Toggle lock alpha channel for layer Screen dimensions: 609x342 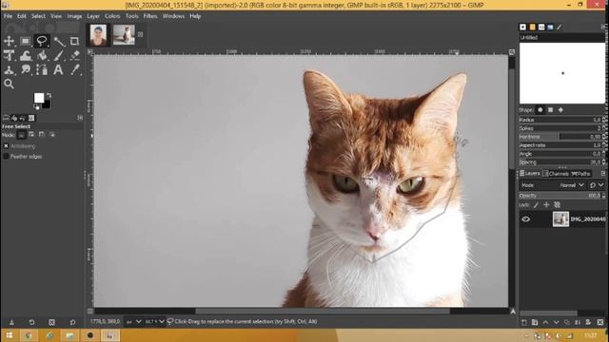pos(558,205)
